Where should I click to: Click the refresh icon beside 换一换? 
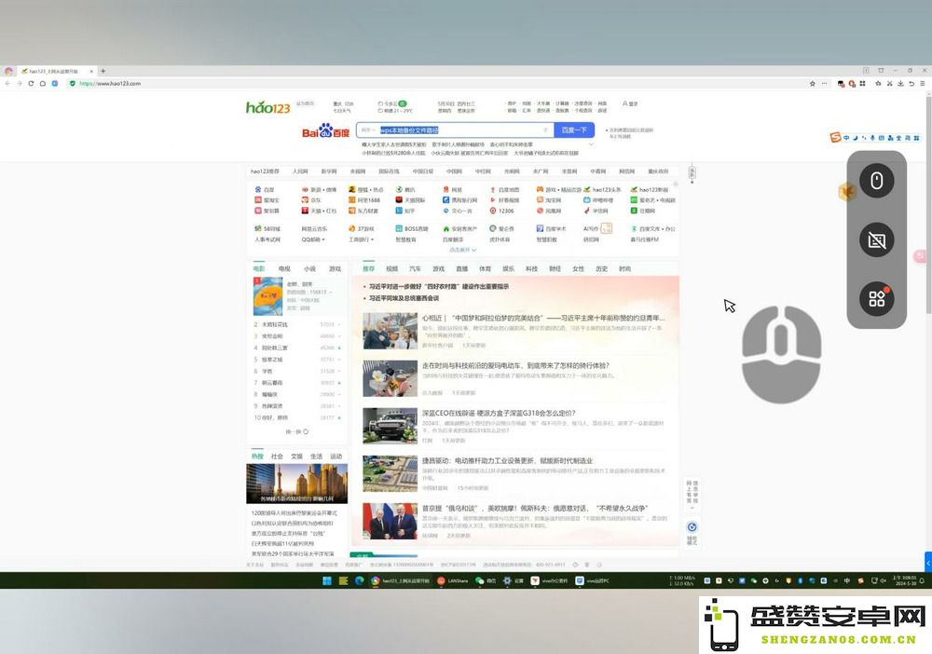[306, 432]
